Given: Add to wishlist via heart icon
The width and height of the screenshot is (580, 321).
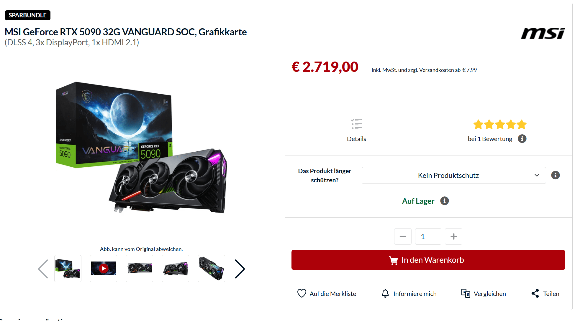Looking at the screenshot, I should (302, 293).
